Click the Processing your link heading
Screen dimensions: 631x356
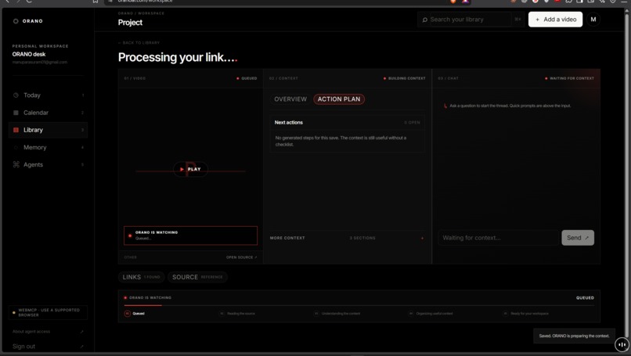point(178,57)
